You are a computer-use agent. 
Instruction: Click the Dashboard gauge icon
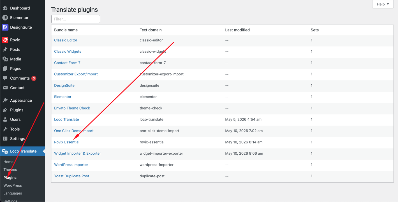click(x=5, y=8)
